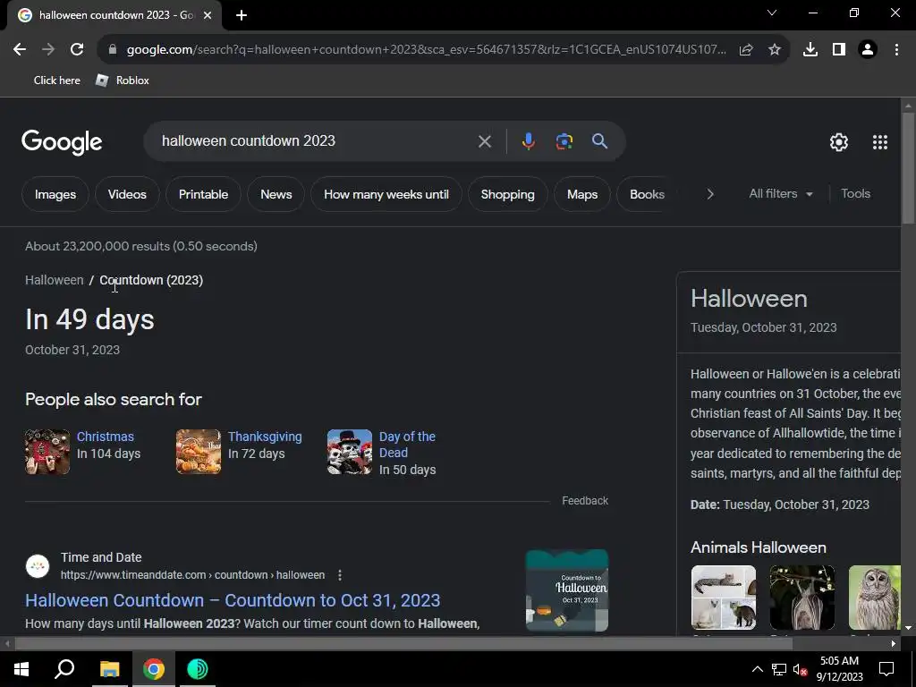Screen dimensions: 916x687
Task: Clear the search query text
Action: pos(484,141)
